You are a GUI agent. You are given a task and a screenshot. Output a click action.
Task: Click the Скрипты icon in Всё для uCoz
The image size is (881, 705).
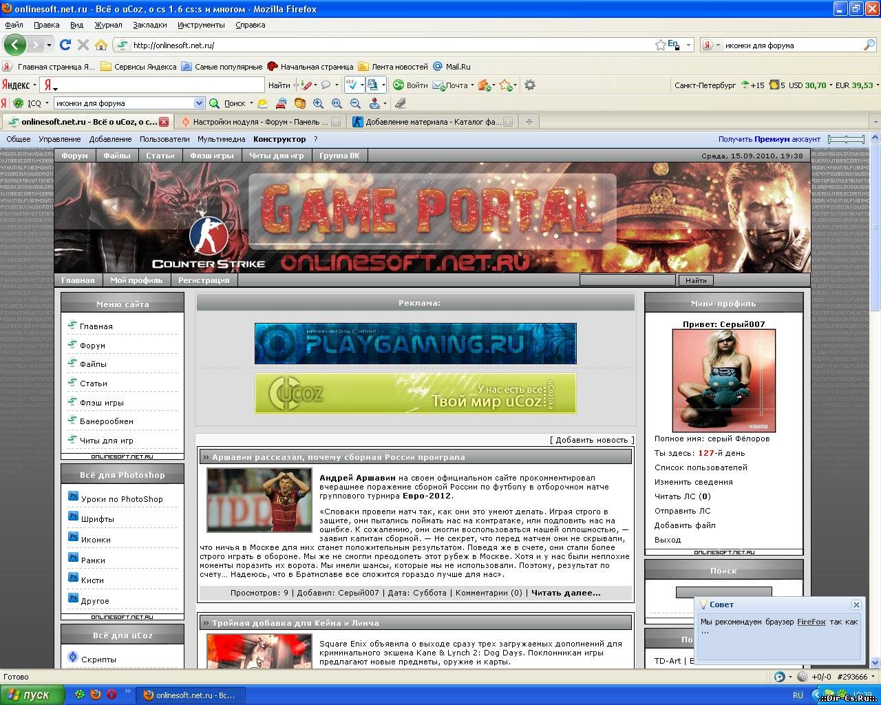(73, 657)
